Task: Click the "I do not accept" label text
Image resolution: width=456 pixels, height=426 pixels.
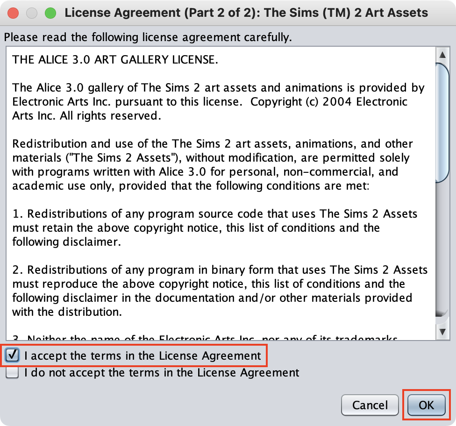Action: tap(162, 373)
